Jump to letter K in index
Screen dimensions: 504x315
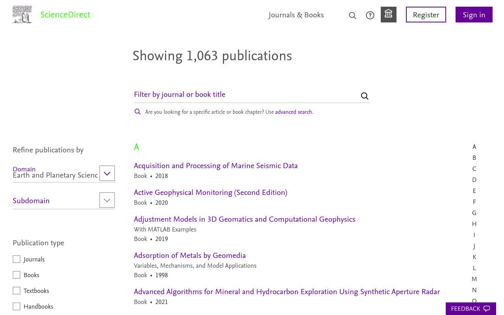click(x=474, y=257)
